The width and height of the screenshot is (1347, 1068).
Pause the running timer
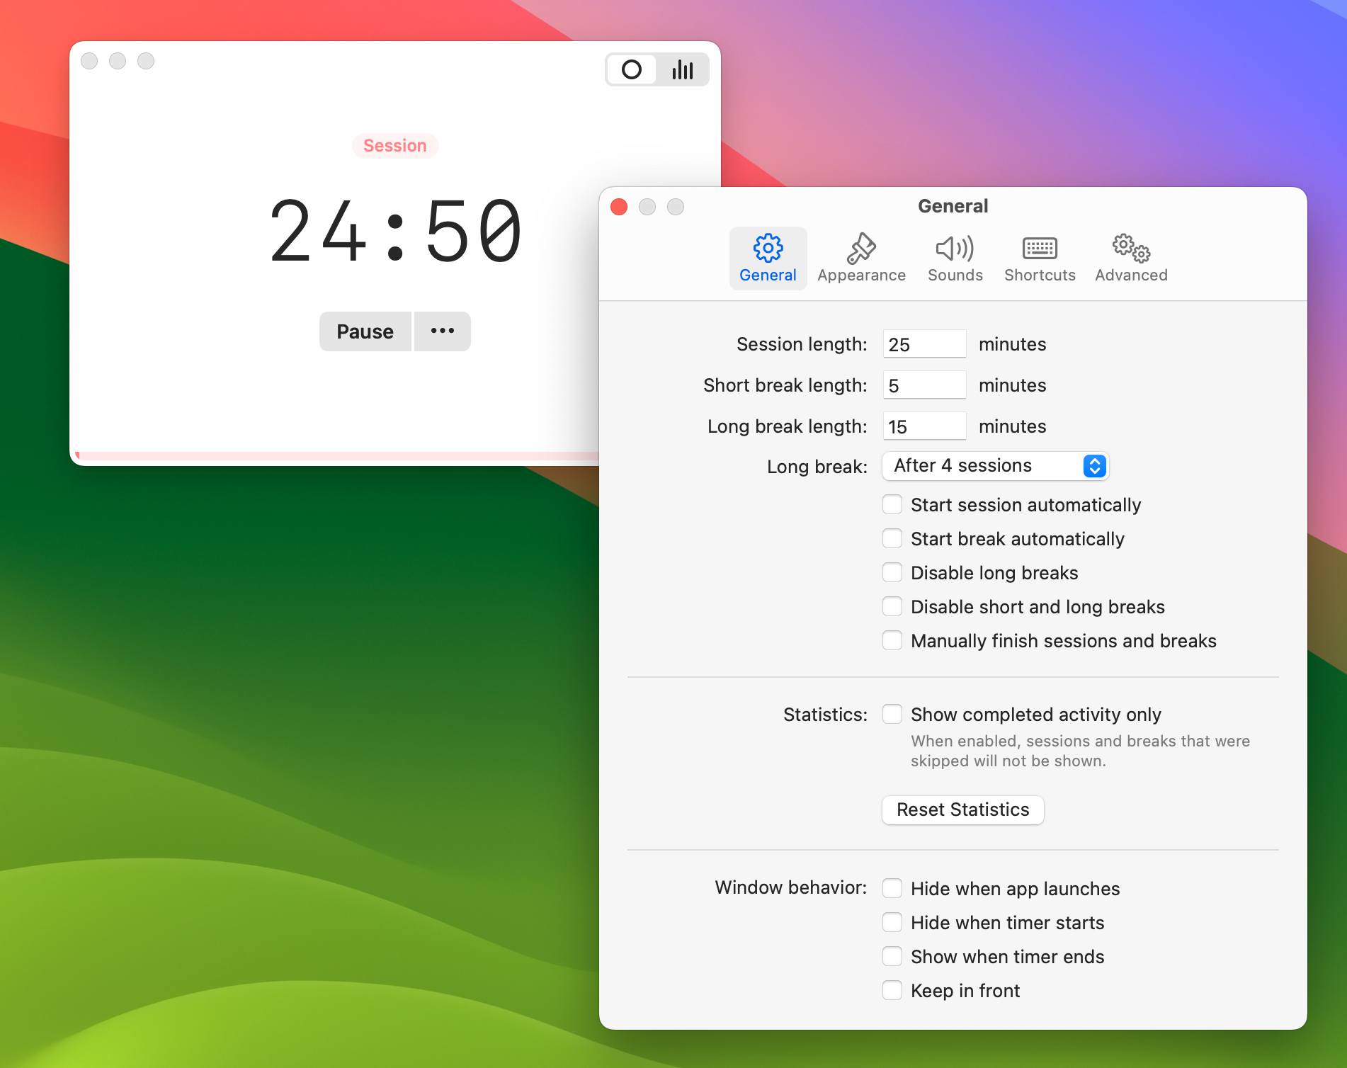365,331
